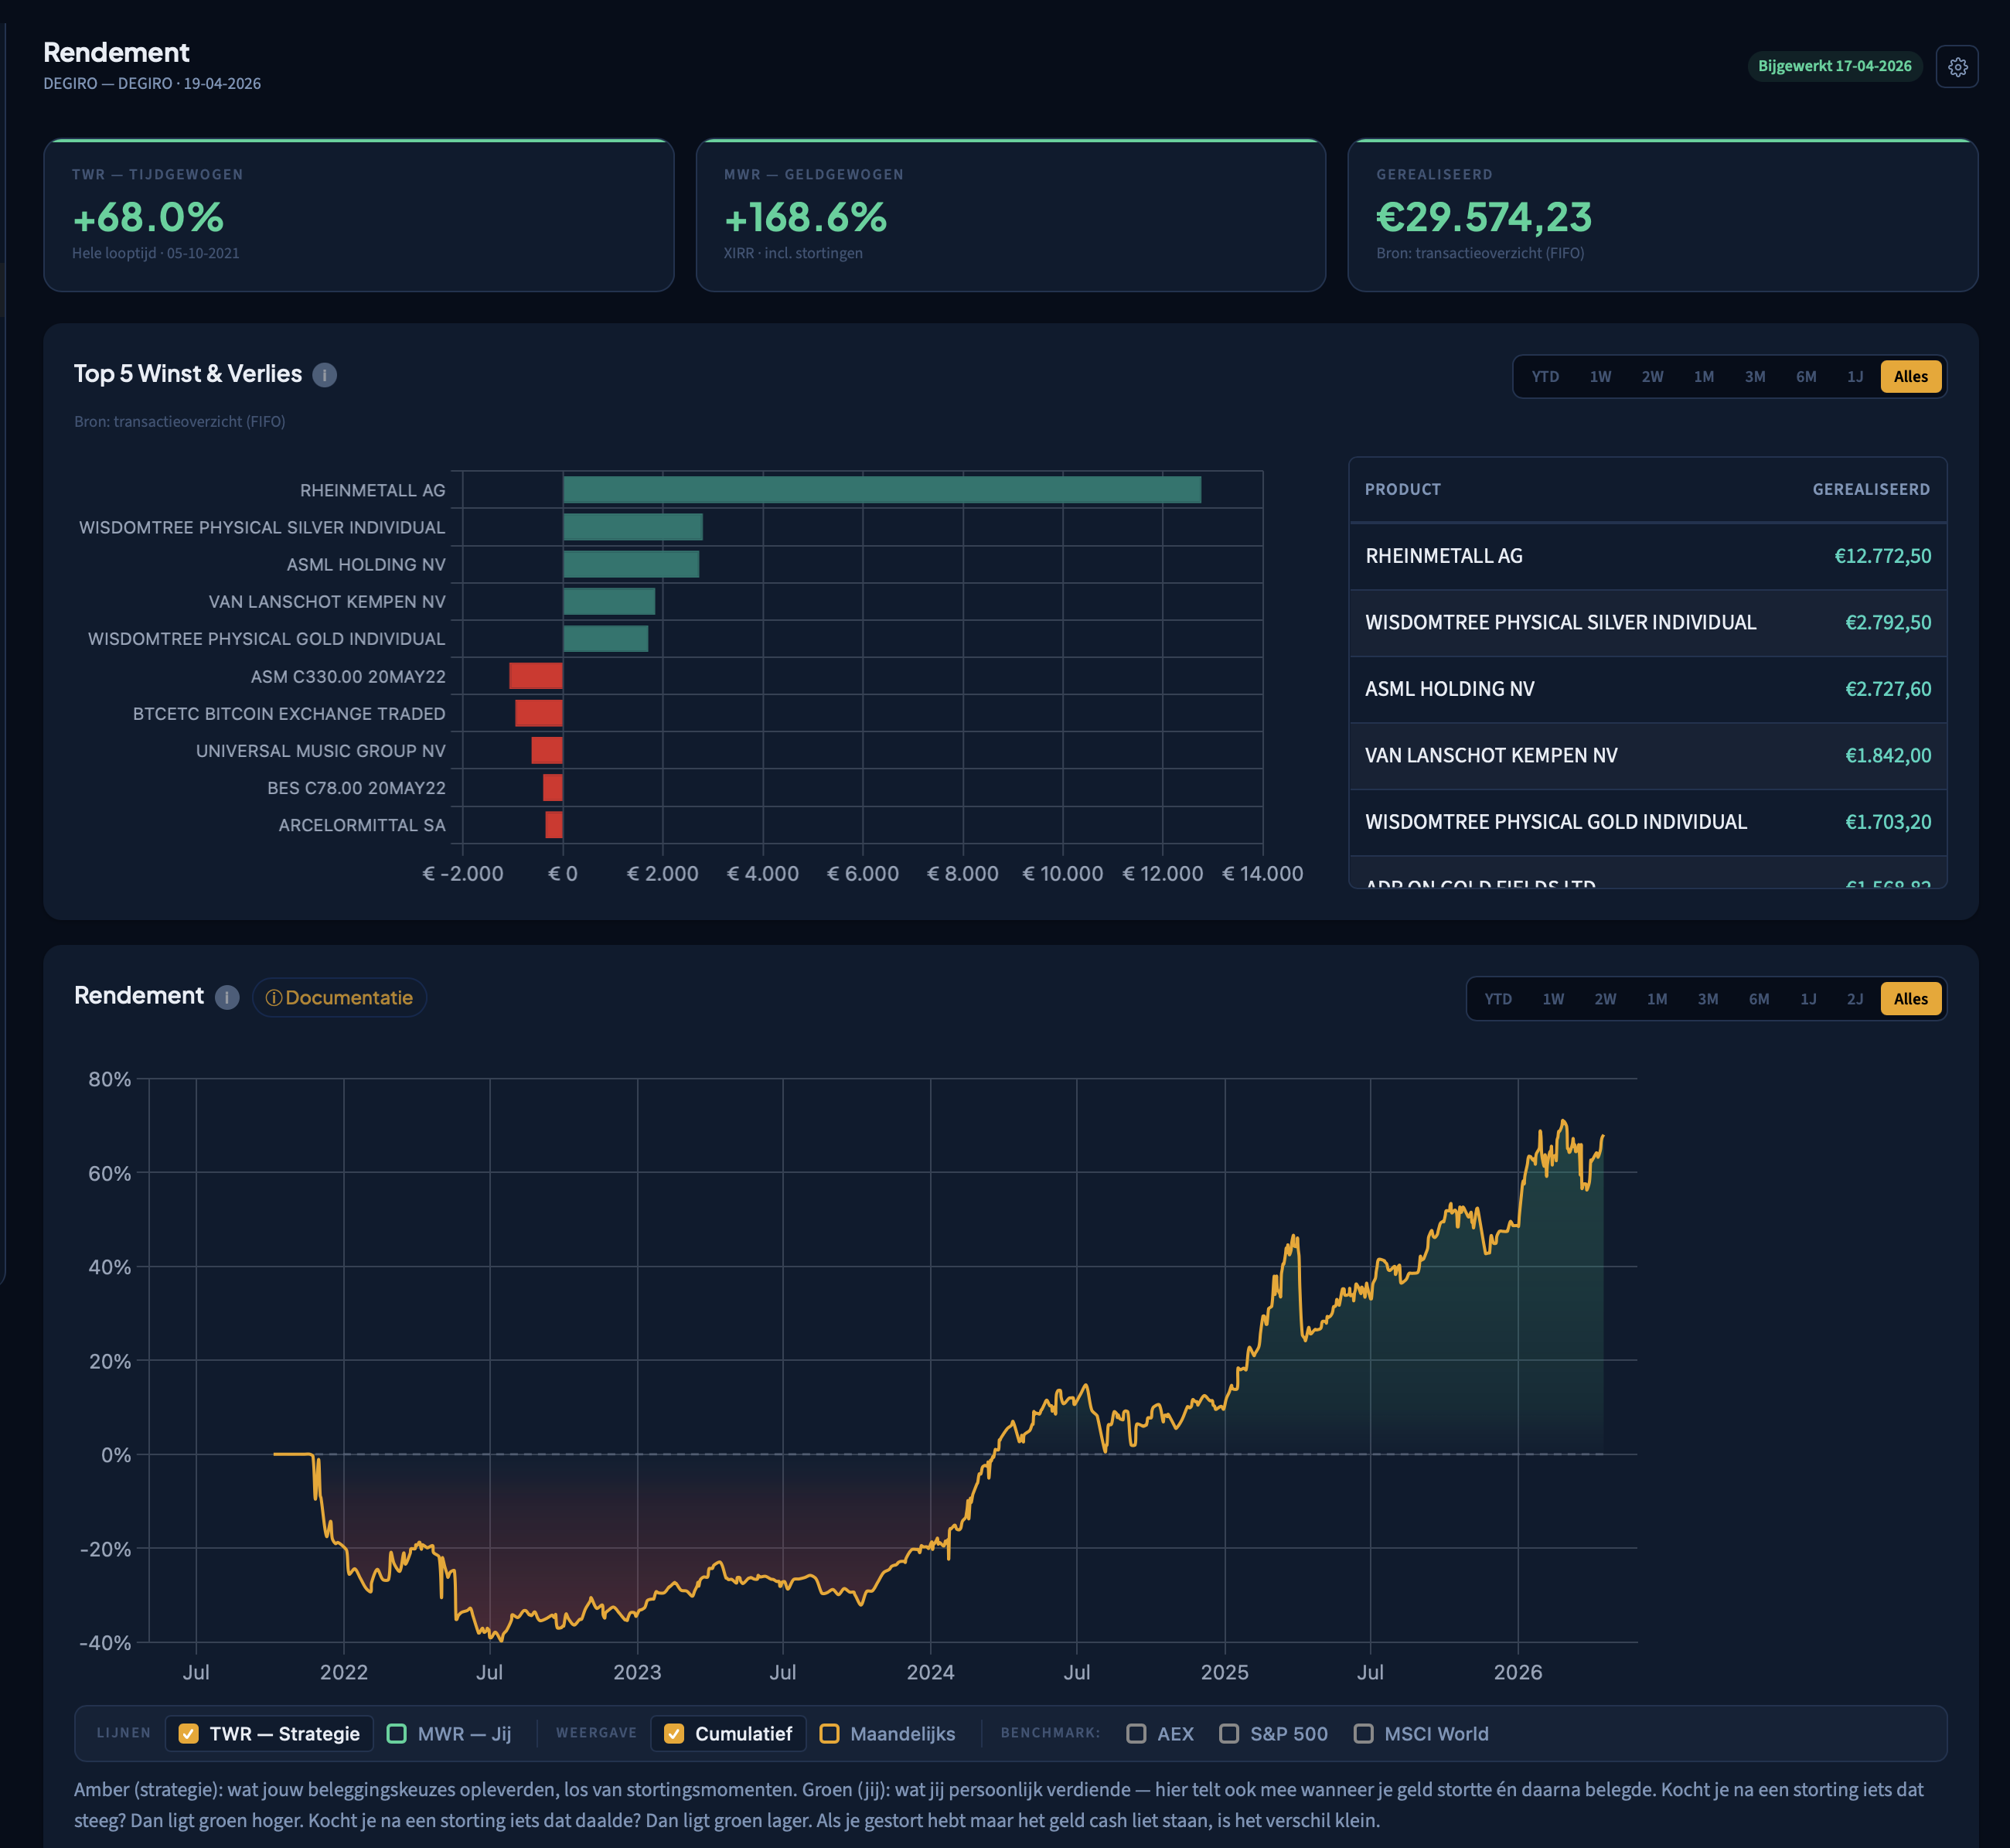Click info icon next to Top 5 Winst & Verlies
2010x1848 pixels.
click(324, 375)
